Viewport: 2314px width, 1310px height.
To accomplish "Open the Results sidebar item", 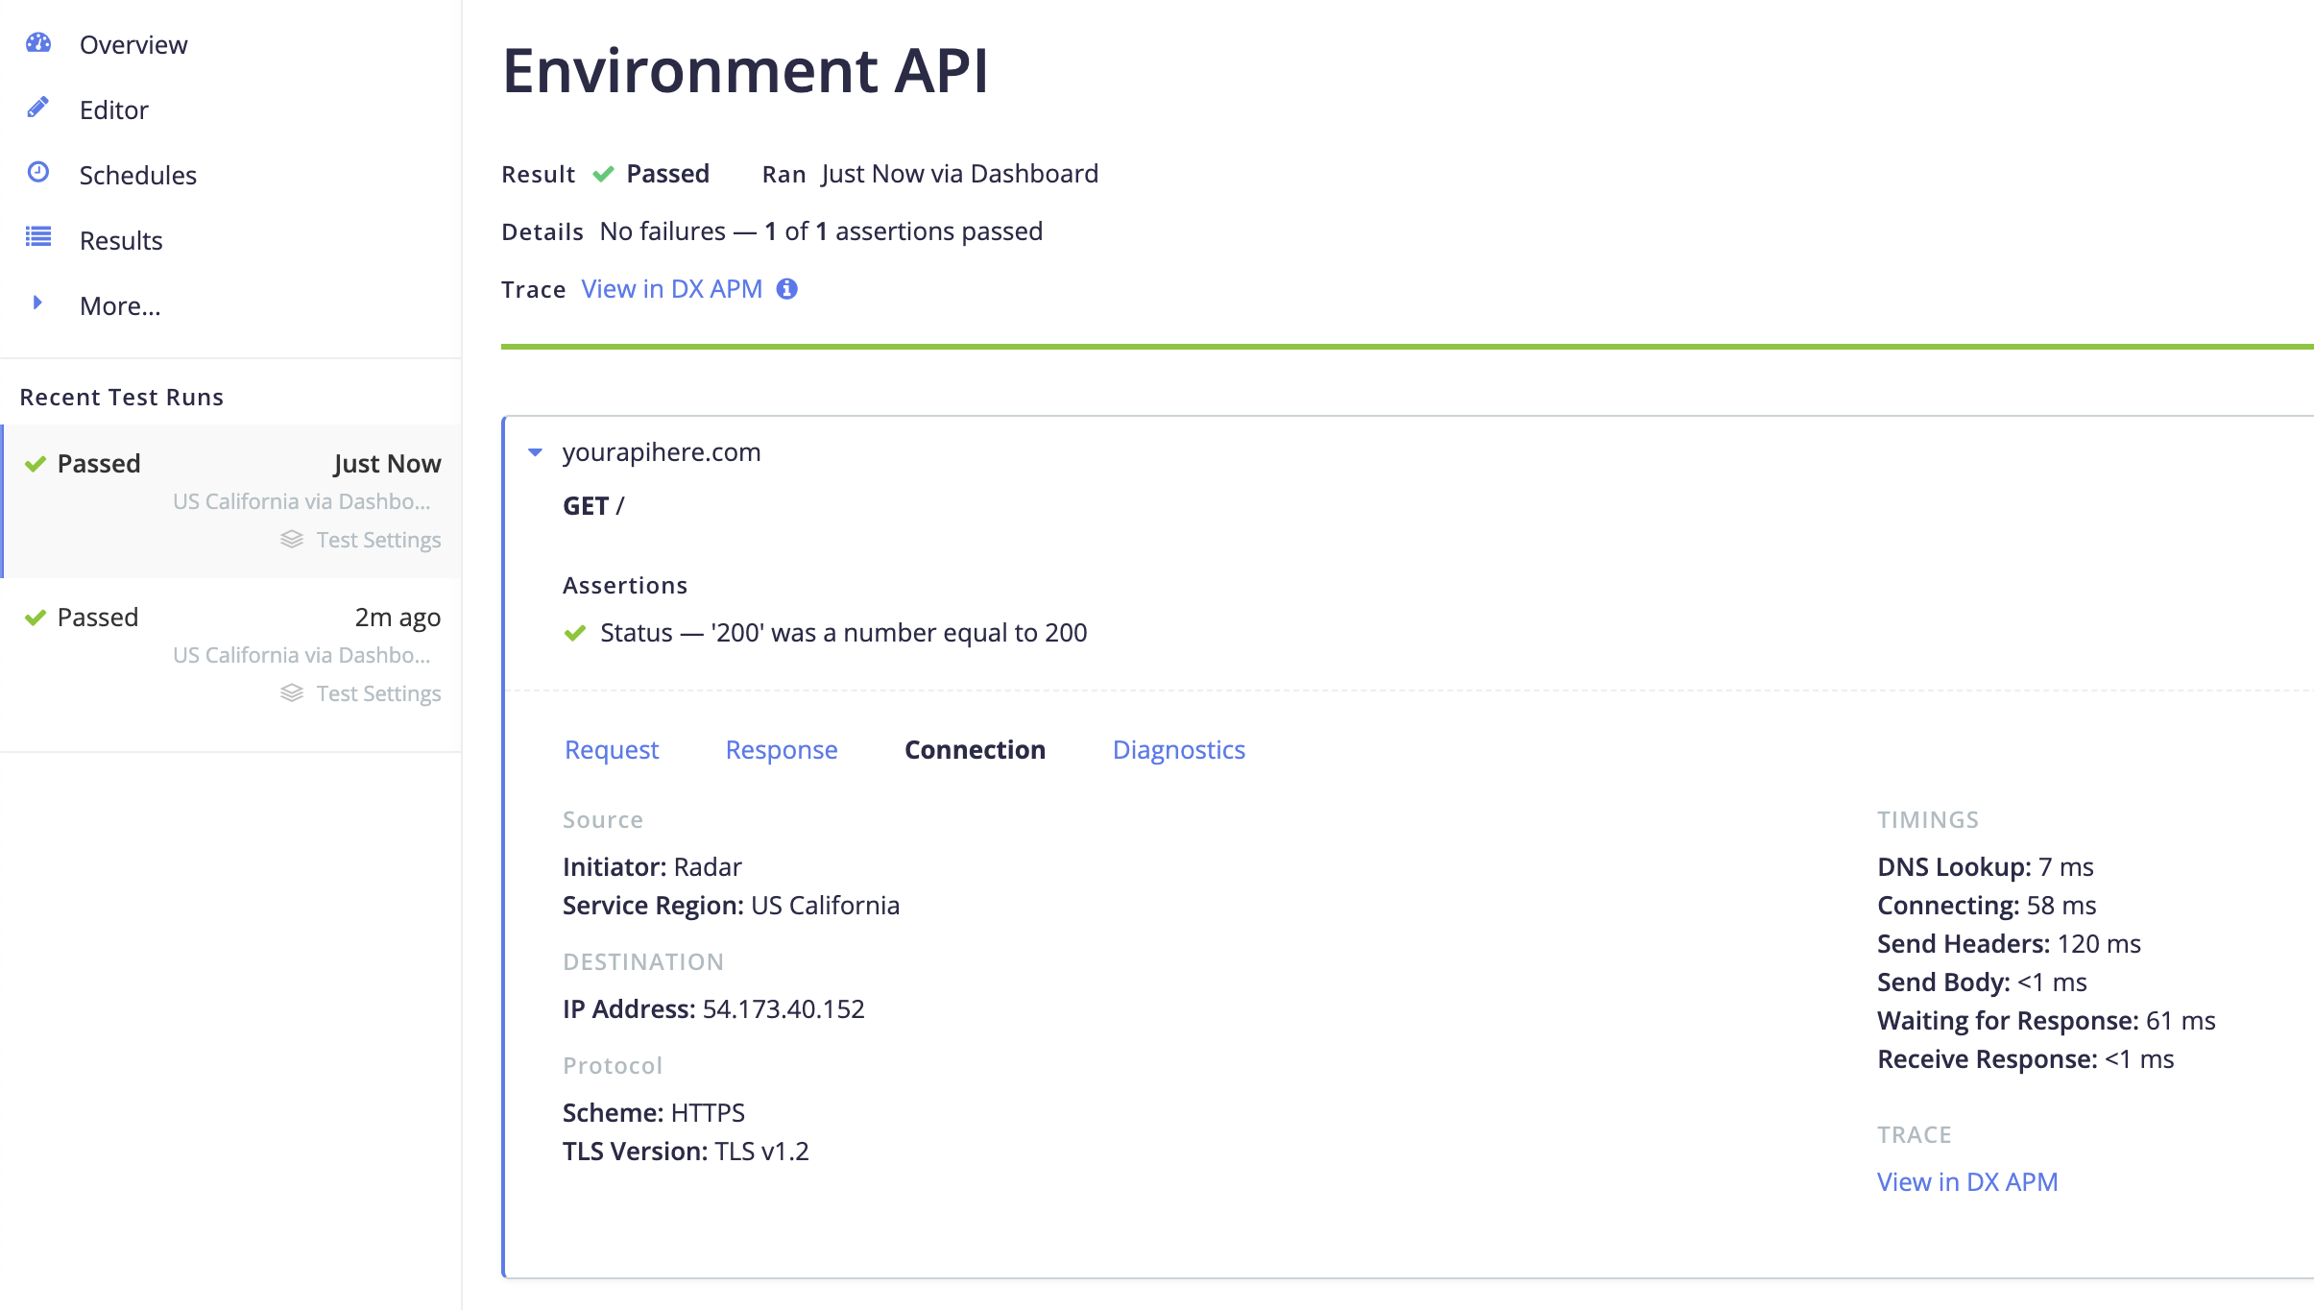I will 121,240.
